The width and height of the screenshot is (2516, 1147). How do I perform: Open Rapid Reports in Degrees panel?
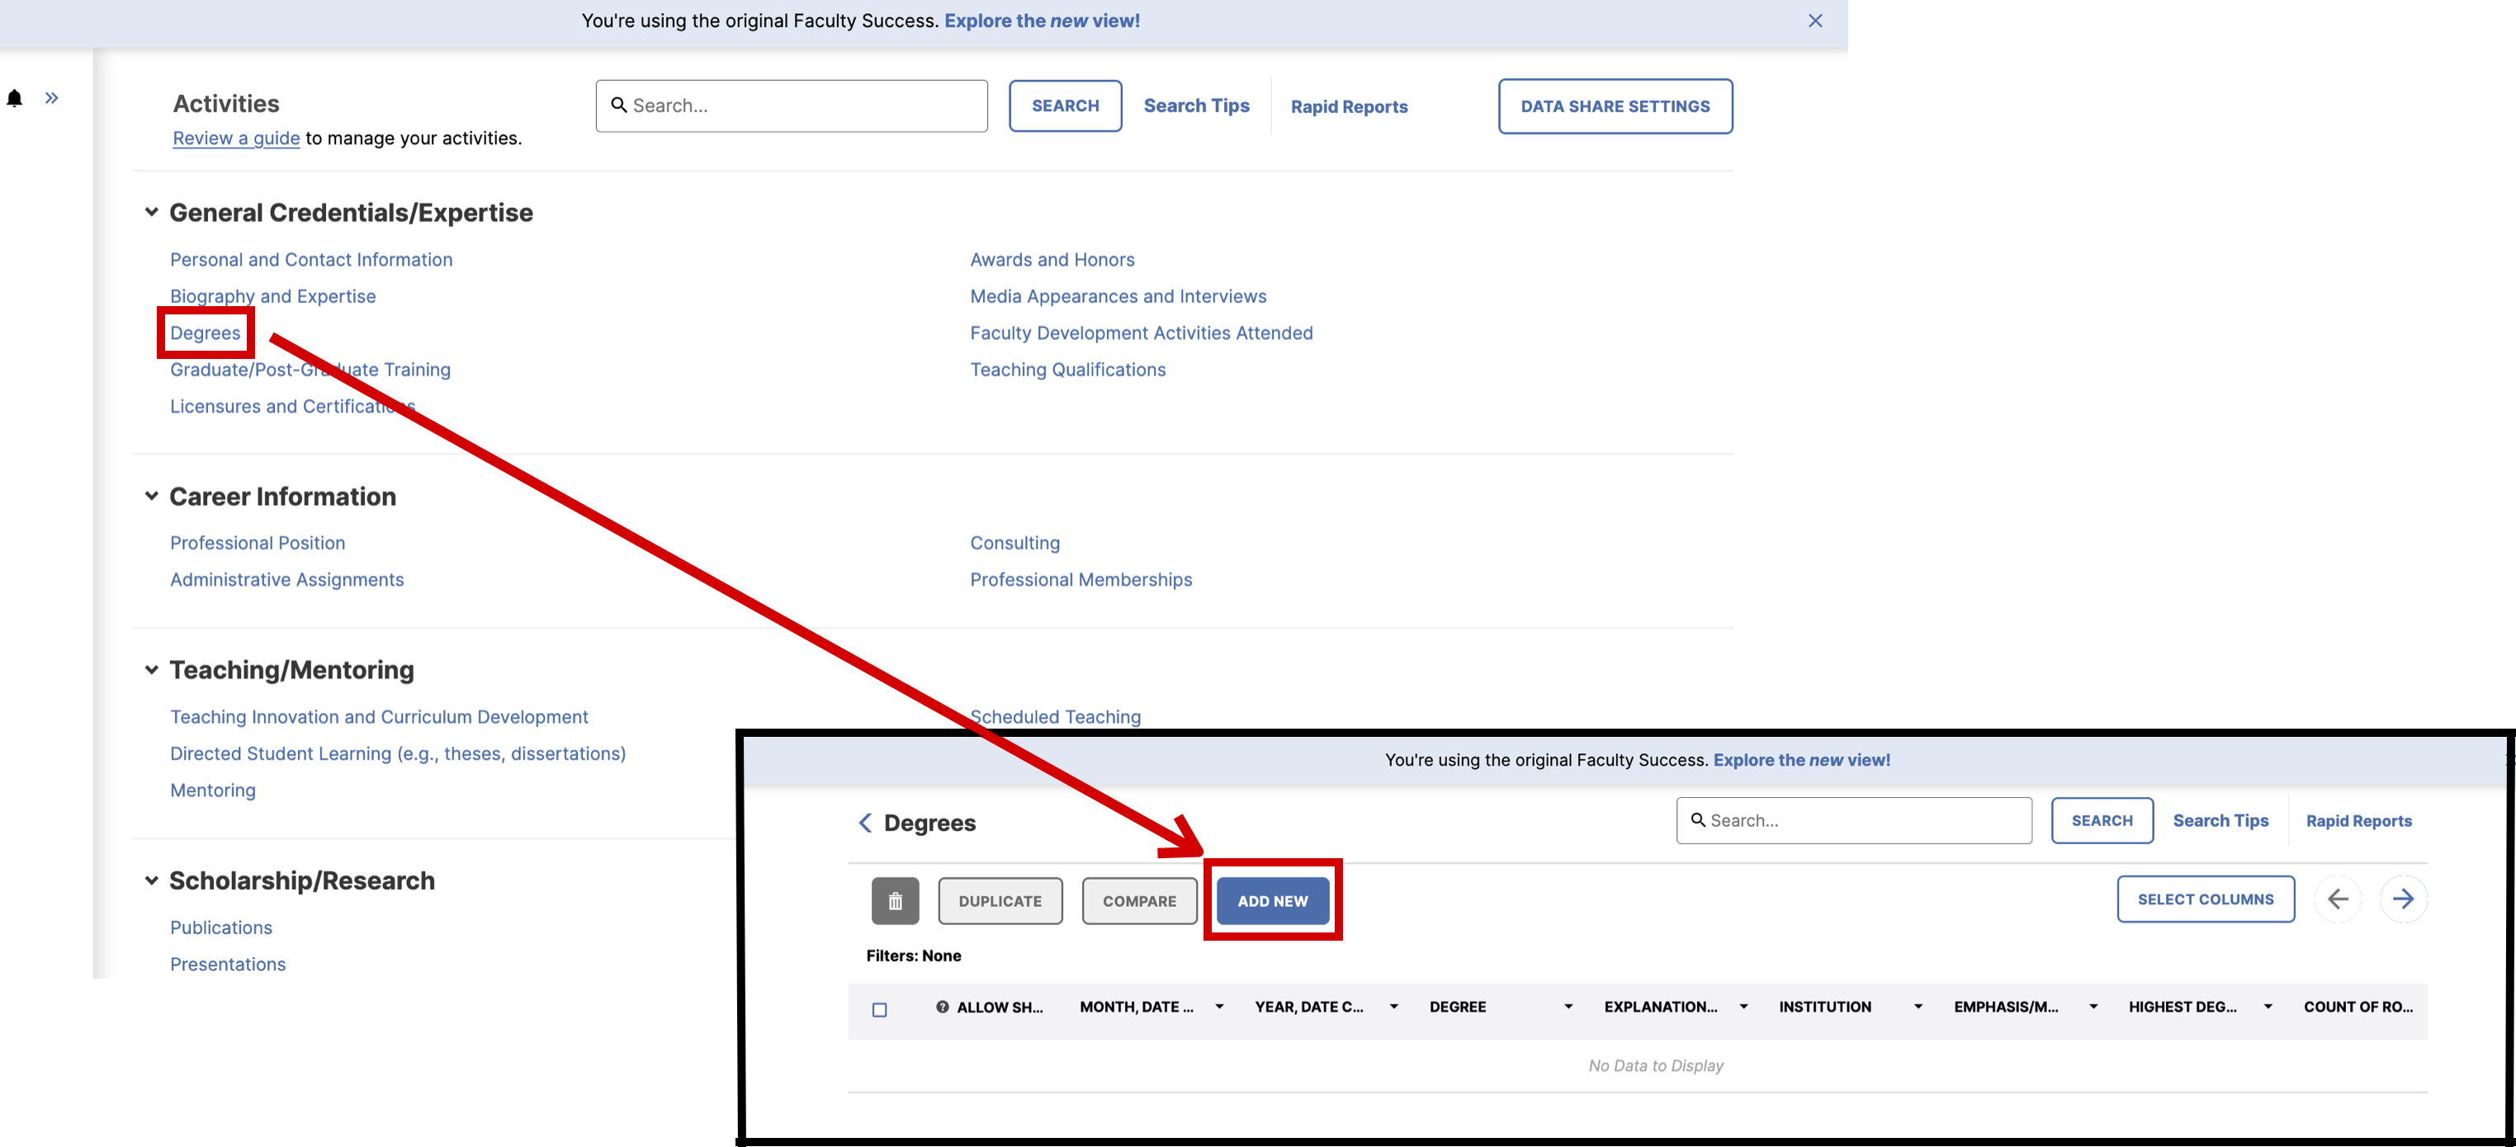[2359, 821]
